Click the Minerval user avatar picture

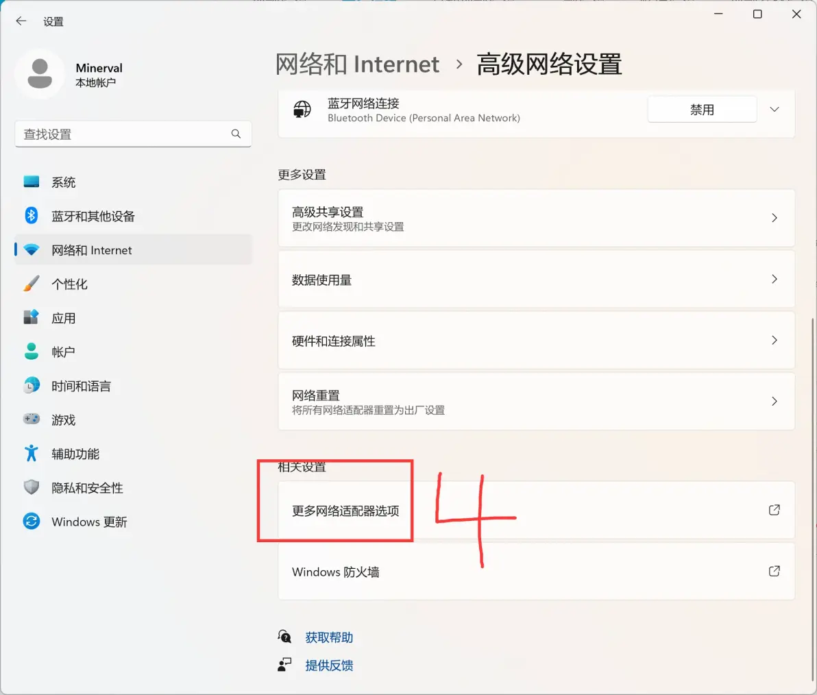(40, 74)
